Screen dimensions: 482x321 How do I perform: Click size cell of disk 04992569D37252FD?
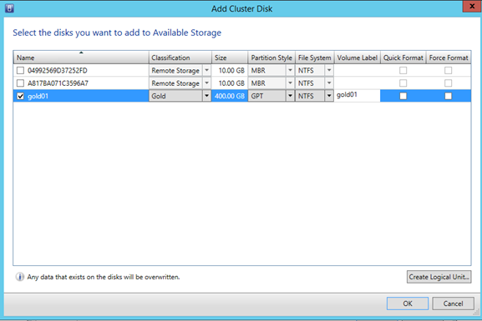230,71
